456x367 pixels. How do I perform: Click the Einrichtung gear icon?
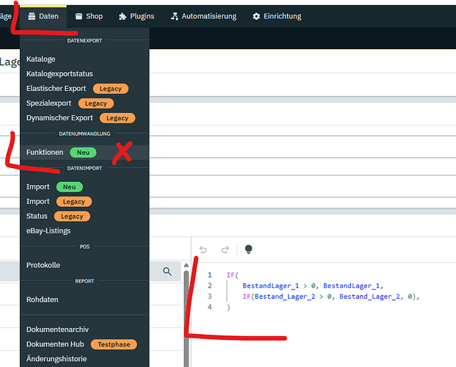[x=256, y=16]
